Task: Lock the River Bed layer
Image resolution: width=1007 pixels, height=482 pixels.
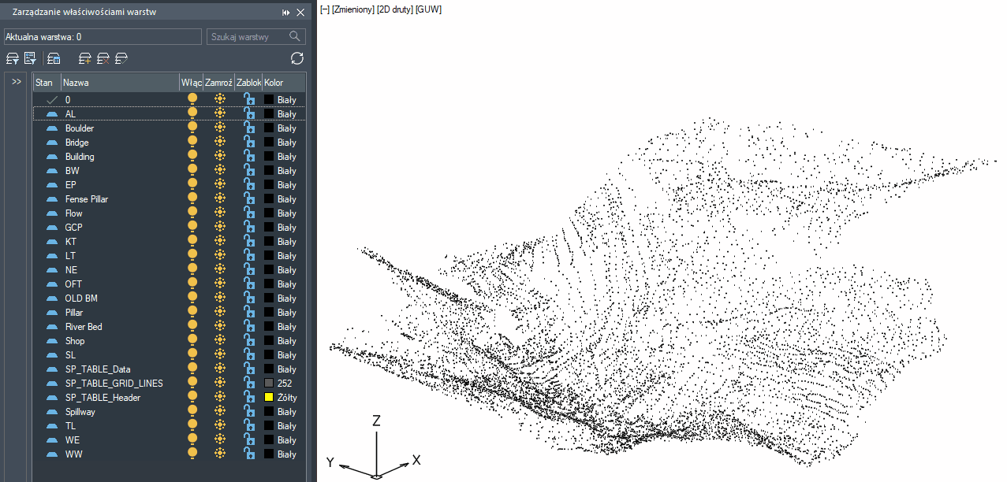Action: (248, 327)
